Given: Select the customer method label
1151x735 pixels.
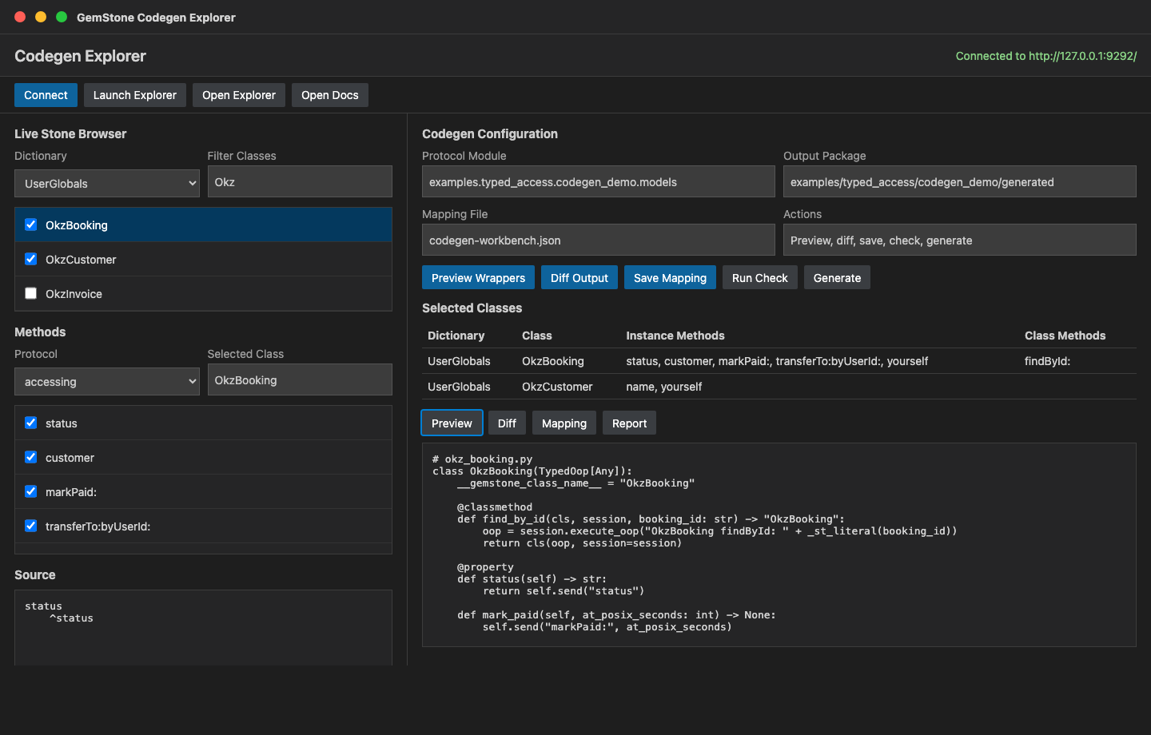Looking at the screenshot, I should 70,458.
